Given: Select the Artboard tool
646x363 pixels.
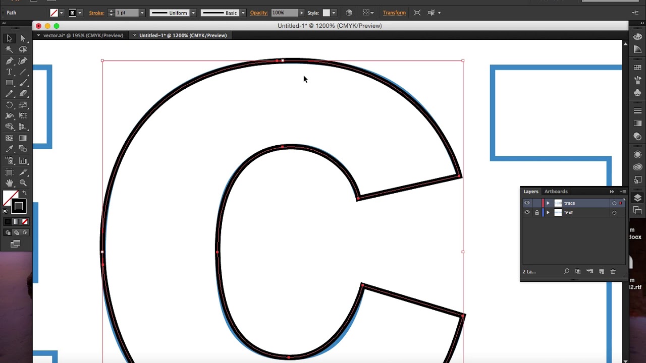Looking at the screenshot, I should point(9,172).
